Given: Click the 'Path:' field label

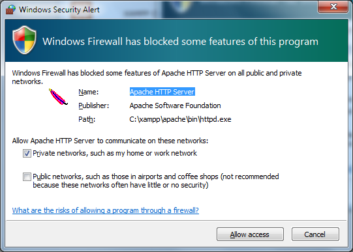Looking at the screenshot, I should coord(87,119).
